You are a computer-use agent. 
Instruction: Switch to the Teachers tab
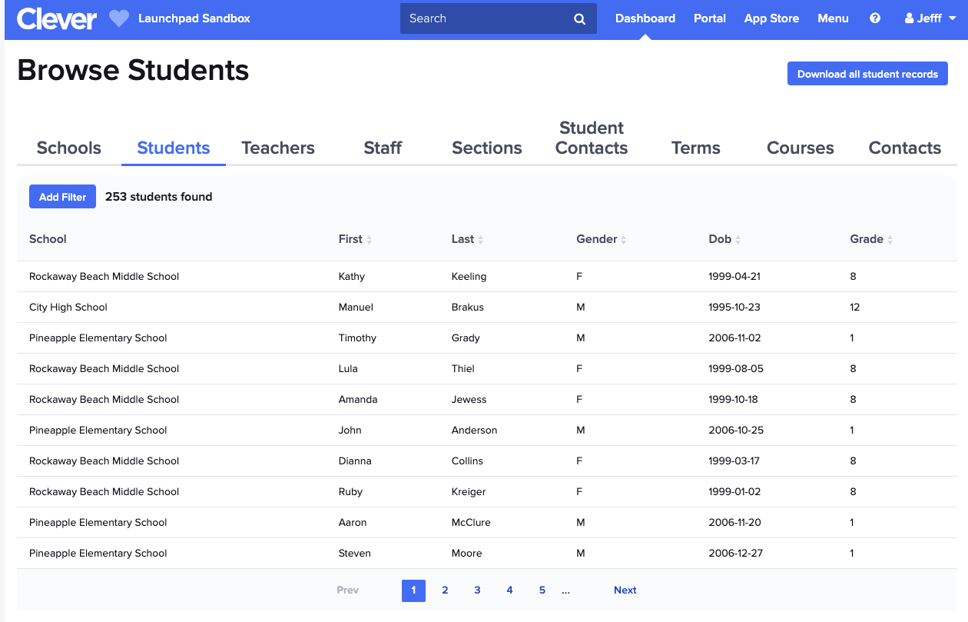(x=277, y=148)
